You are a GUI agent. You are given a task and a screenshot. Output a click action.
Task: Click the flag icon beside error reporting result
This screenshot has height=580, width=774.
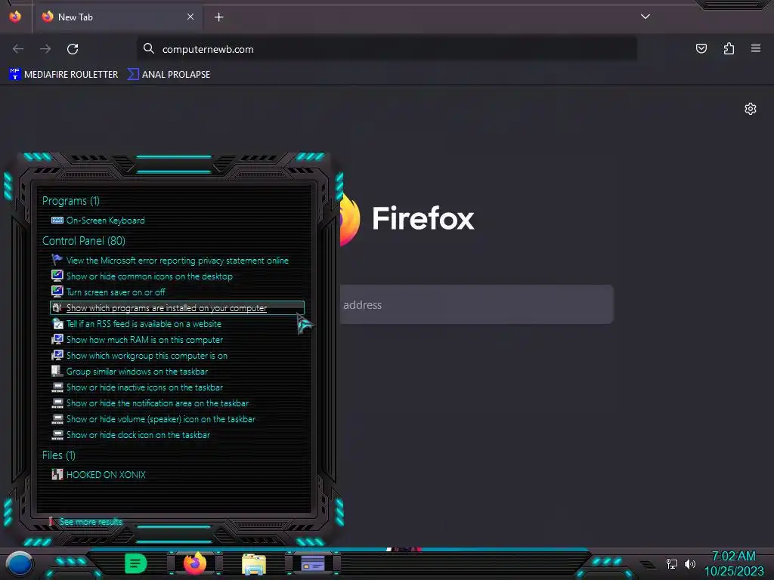pos(57,260)
